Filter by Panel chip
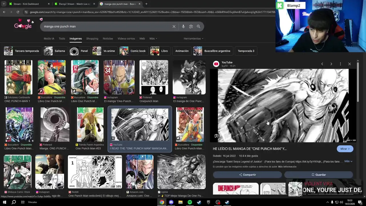 [x=79, y=51]
